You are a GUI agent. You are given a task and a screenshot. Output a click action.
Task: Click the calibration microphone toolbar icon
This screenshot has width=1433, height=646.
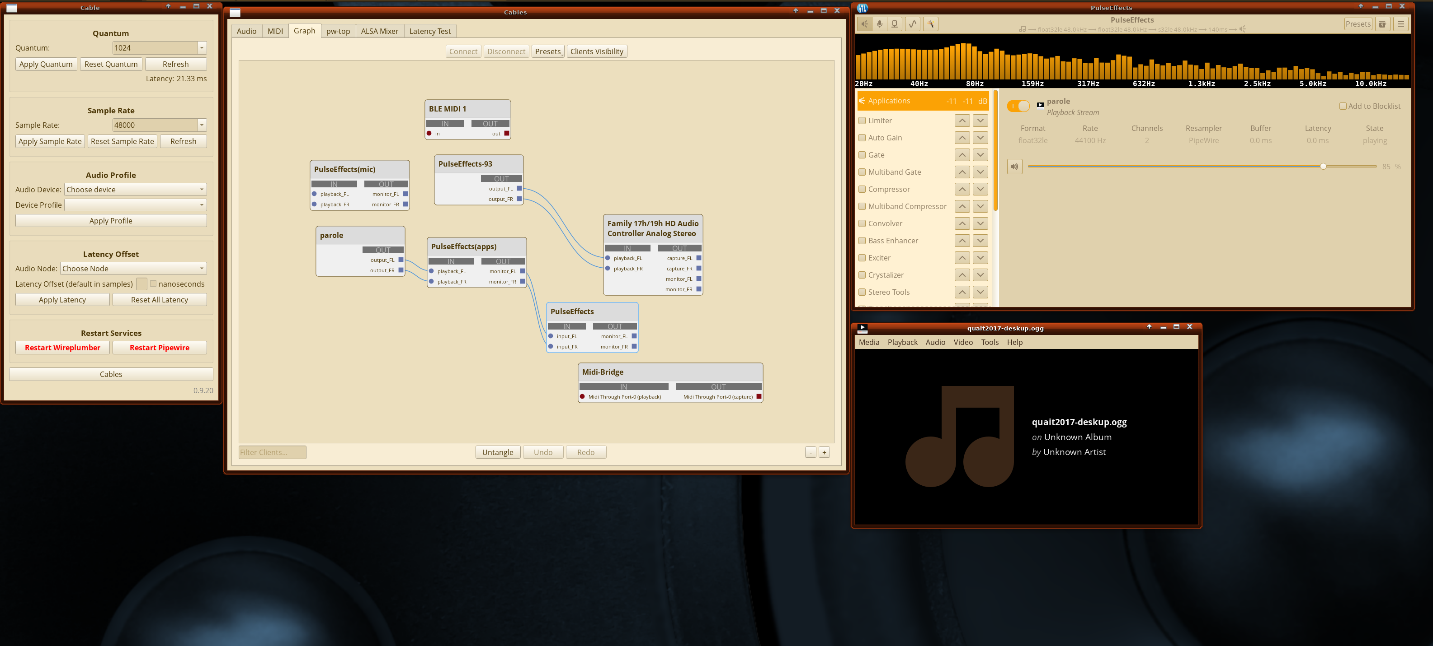(930, 24)
